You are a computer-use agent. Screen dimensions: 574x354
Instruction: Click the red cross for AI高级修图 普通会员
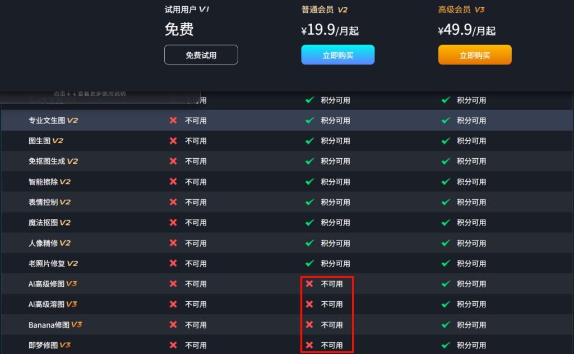pos(309,284)
